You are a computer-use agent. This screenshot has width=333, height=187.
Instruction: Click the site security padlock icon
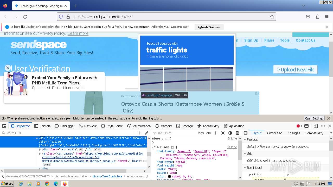[68, 17]
